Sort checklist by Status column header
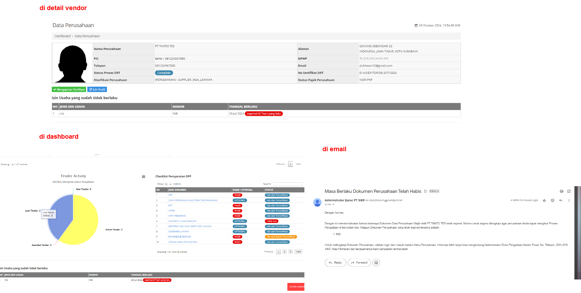Image resolution: width=581 pixels, height=293 pixels. coord(284,190)
